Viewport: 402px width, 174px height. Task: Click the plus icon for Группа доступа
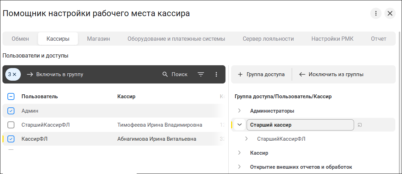240,74
